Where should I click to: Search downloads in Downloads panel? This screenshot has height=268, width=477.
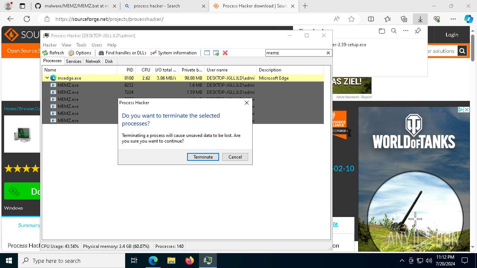pos(394,31)
